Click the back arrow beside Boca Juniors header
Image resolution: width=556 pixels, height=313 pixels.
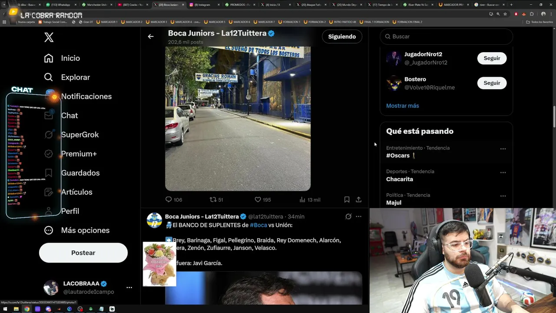151,37
